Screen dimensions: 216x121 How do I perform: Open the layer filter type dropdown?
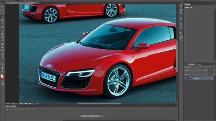pos(189,67)
